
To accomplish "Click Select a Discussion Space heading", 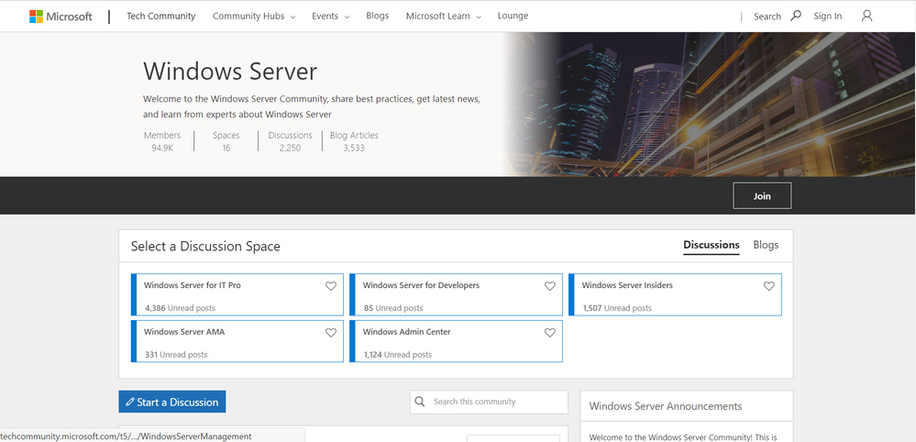I will [205, 247].
